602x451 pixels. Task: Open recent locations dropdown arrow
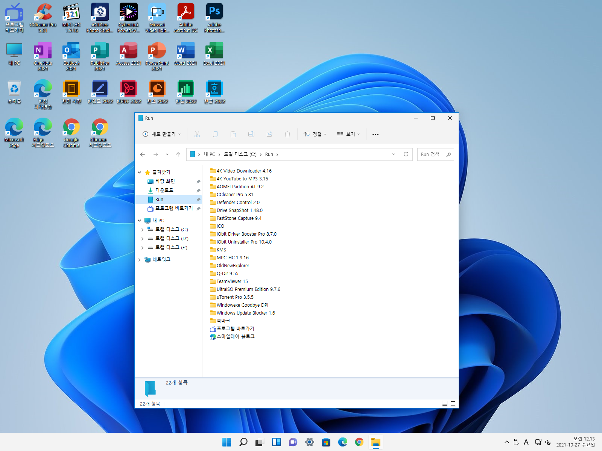(x=167, y=154)
